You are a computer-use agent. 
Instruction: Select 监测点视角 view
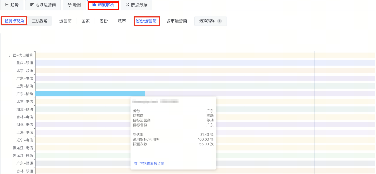[14, 21]
